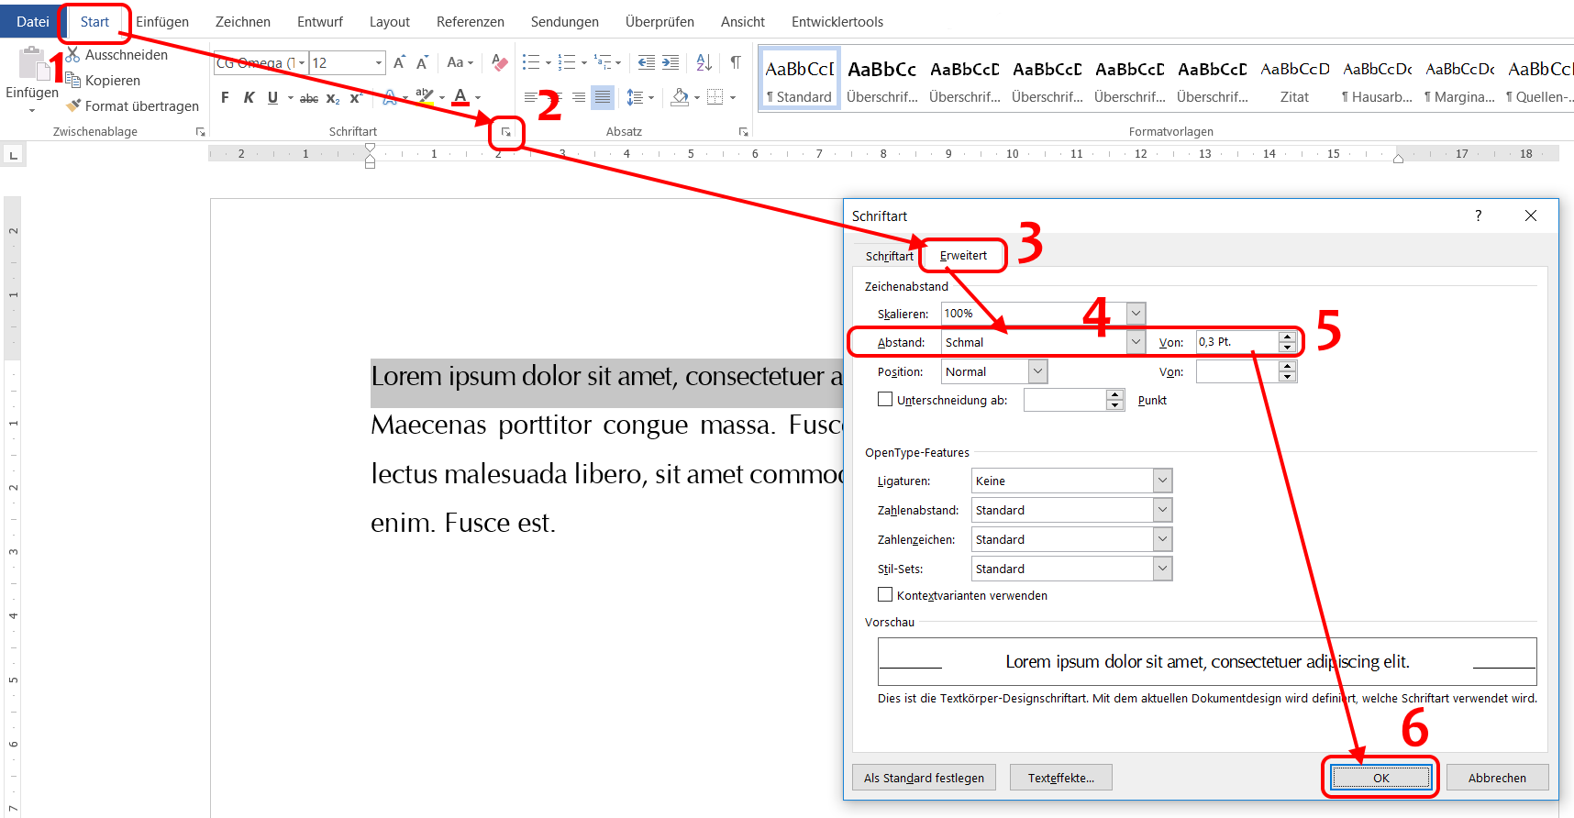Switch to the Erweitert tab
Screen dimensions: 1574x818
[963, 256]
